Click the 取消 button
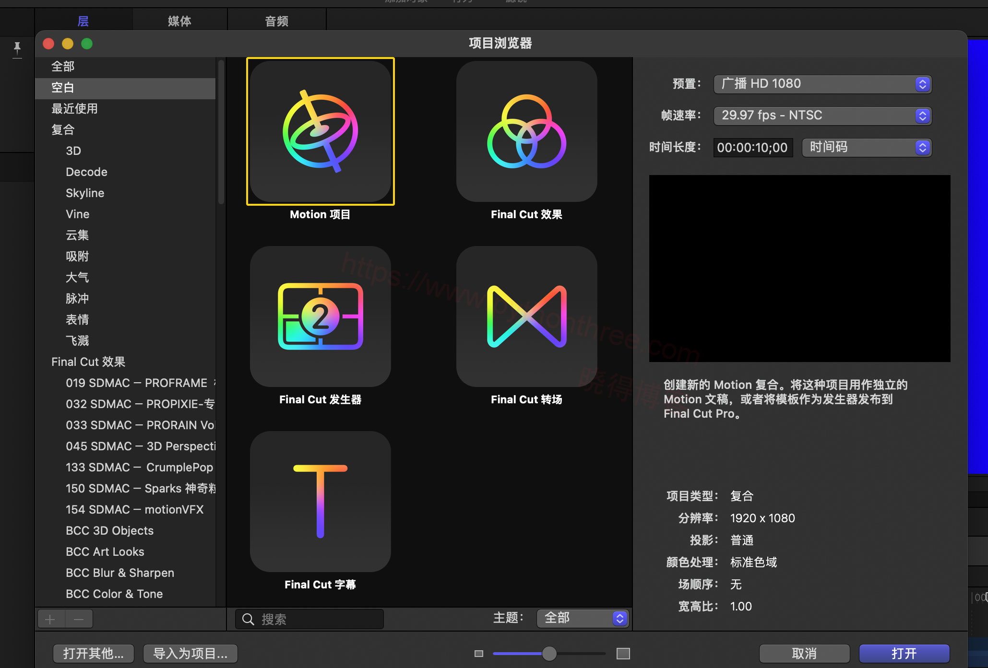The image size is (988, 668). point(804,654)
